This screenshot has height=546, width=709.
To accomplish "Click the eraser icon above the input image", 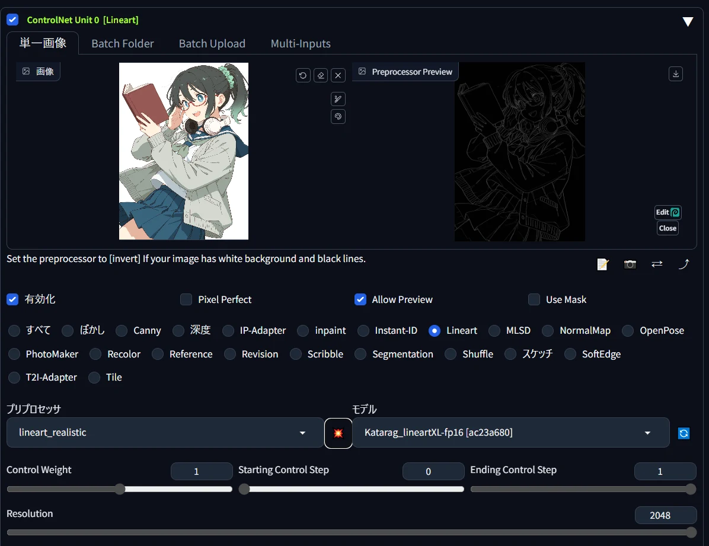I will tap(321, 75).
